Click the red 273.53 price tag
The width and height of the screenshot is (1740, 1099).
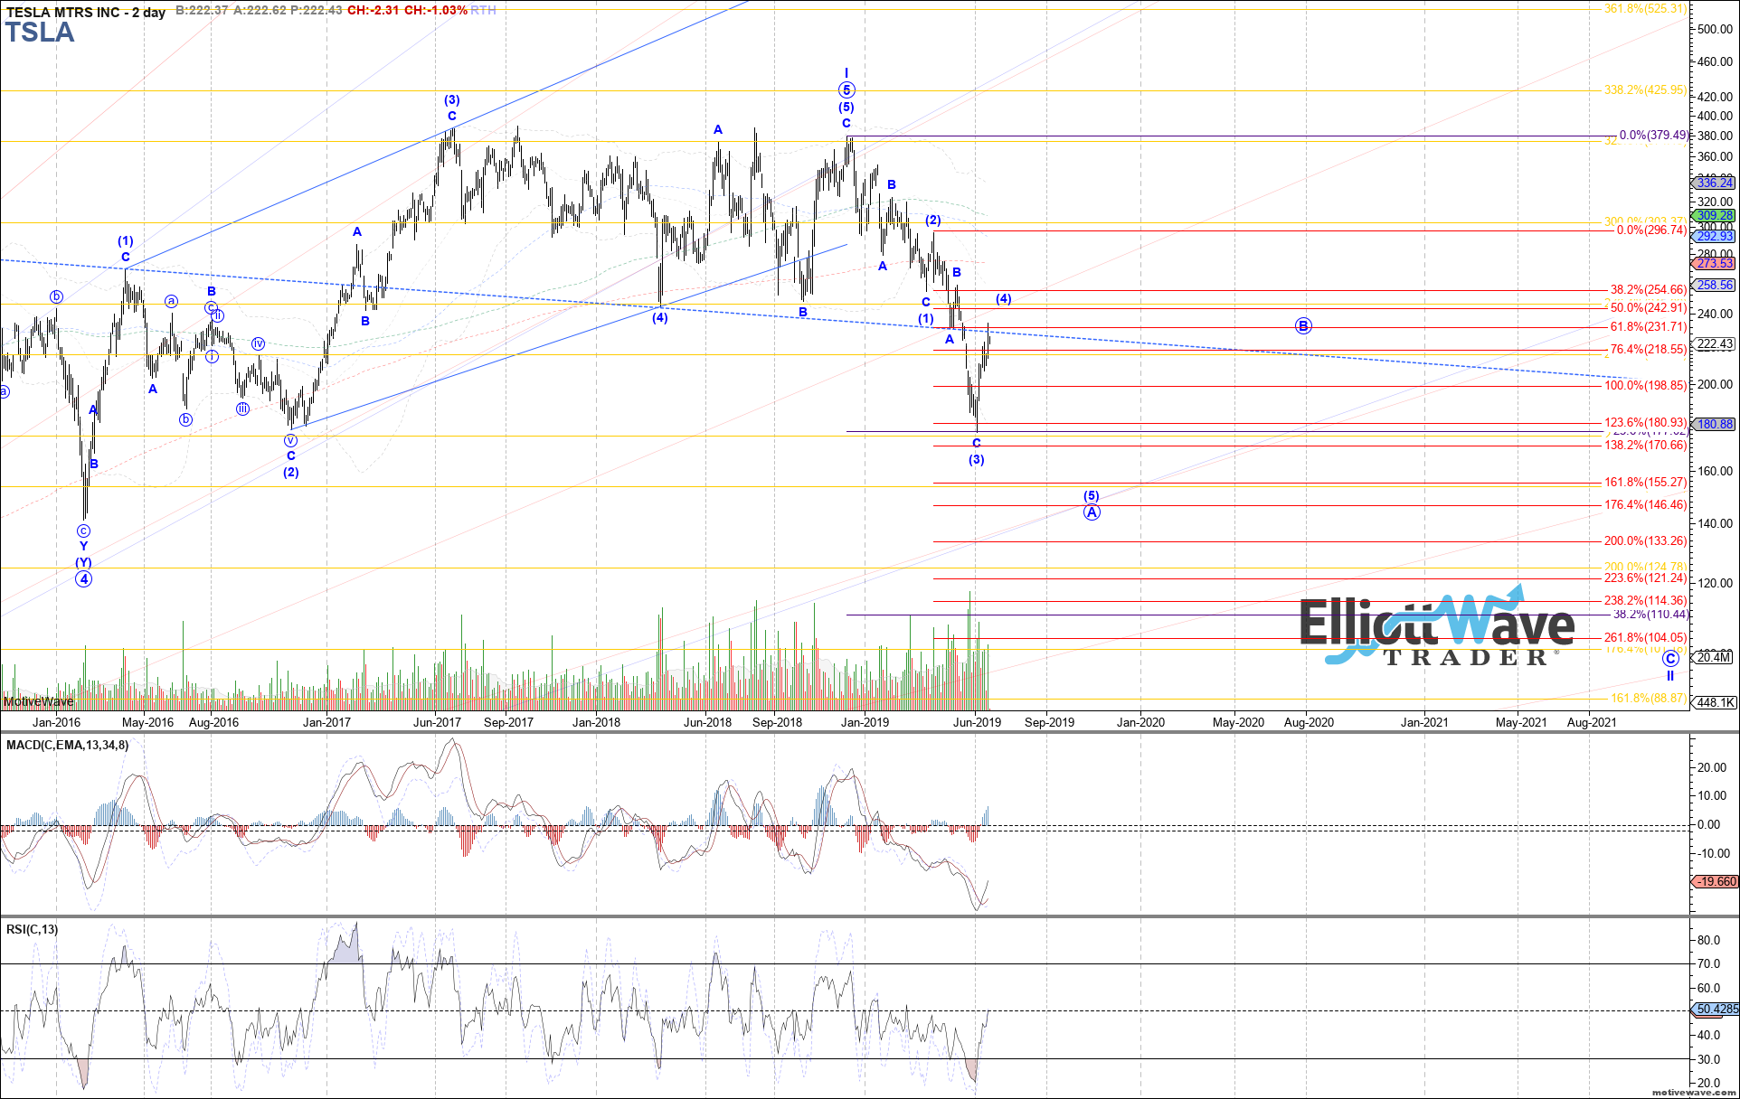[x=1715, y=264]
